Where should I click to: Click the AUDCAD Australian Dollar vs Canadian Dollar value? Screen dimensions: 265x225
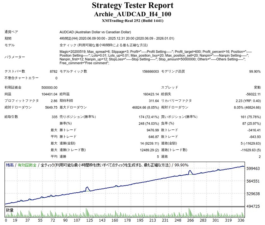pyautogui.click(x=95, y=32)
